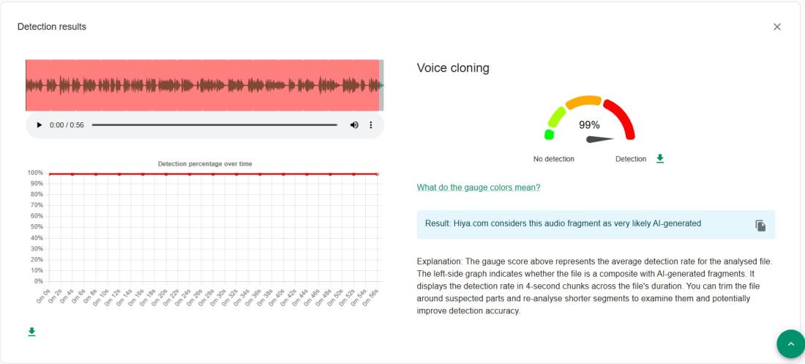Viewport: 805px width, 364px height.
Task: Mute the audio player volume
Action: click(x=355, y=125)
